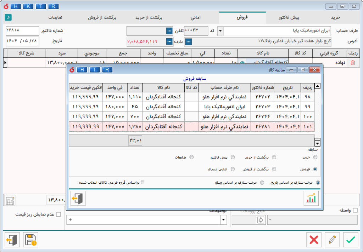Select the خرید history radio button
Image resolution: width=363 pixels, height=252 pixels.
click(x=315, y=157)
